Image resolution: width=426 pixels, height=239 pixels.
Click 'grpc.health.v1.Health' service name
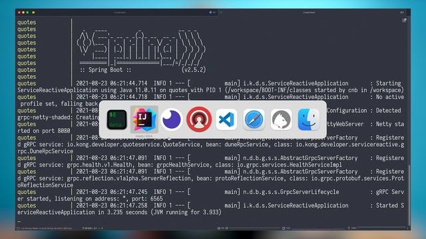pos(101,165)
